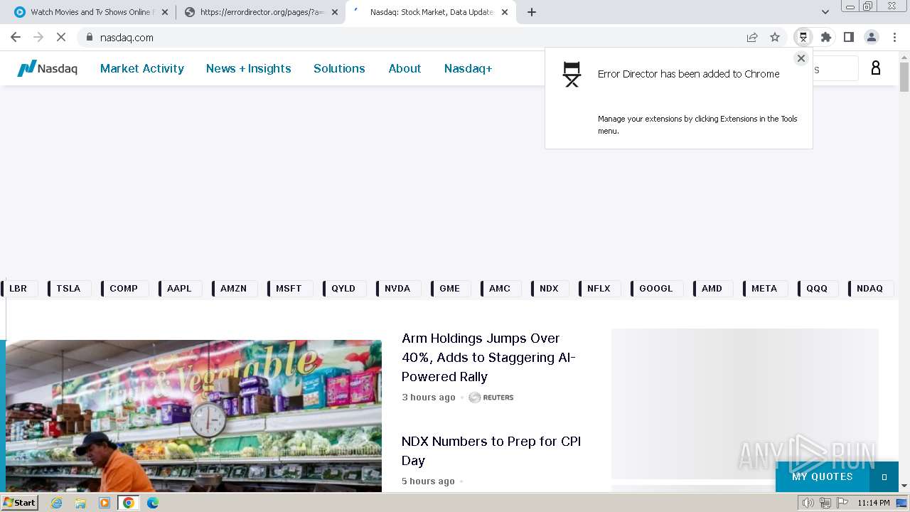Close the Watch Movies tab
The image size is (910, 512).
coord(165,12)
